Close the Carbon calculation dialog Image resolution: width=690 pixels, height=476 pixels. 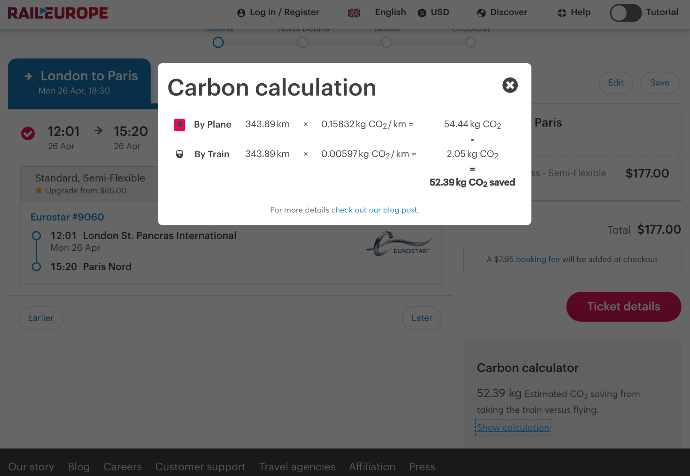pyautogui.click(x=510, y=85)
